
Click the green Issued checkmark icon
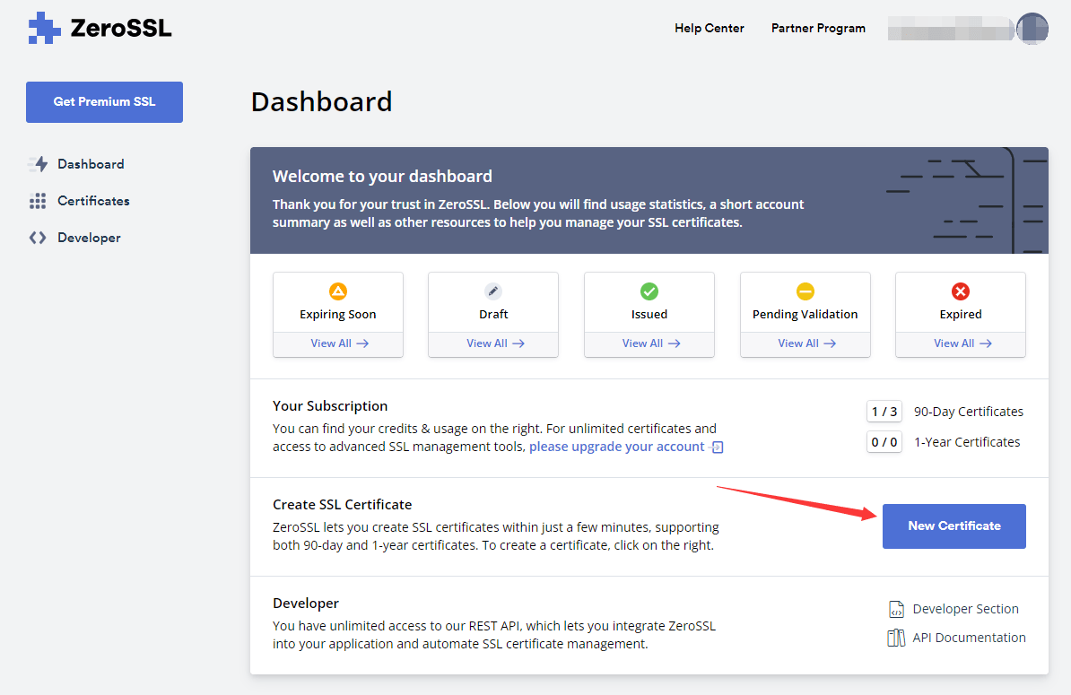[649, 291]
